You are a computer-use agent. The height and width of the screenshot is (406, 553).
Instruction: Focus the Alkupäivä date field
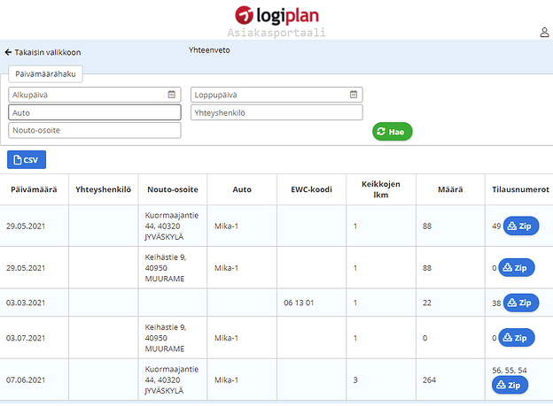point(95,95)
